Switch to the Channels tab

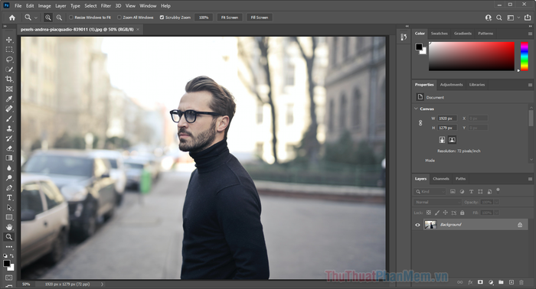pyautogui.click(x=441, y=179)
